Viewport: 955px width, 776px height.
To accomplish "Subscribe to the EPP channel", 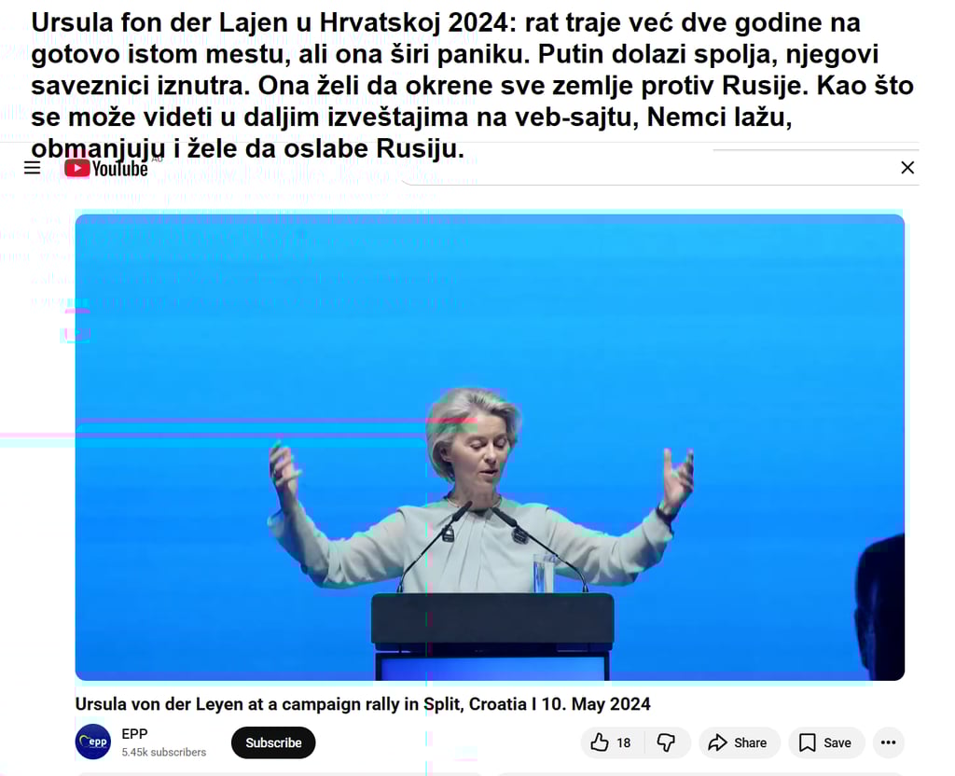I will pos(273,742).
